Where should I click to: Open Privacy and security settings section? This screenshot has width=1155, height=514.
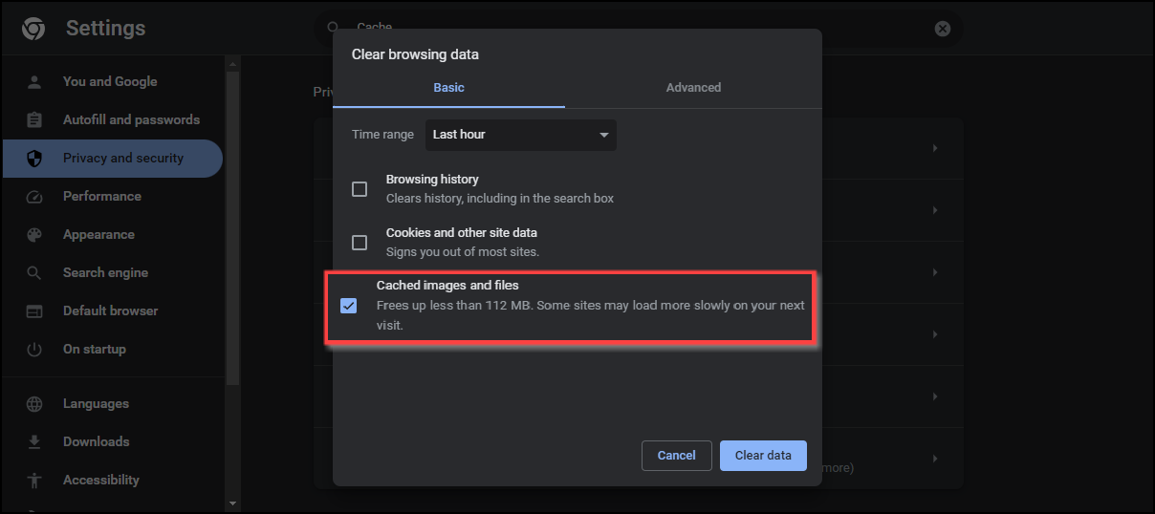tap(122, 159)
